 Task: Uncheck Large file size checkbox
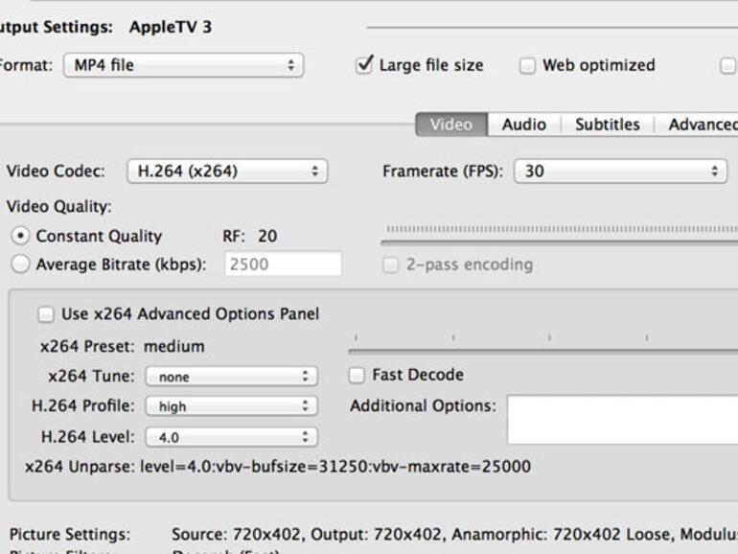tap(365, 65)
